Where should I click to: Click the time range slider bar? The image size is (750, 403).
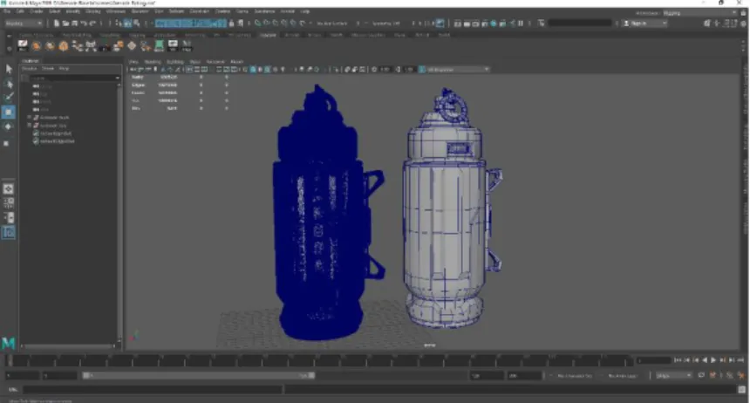(x=199, y=376)
